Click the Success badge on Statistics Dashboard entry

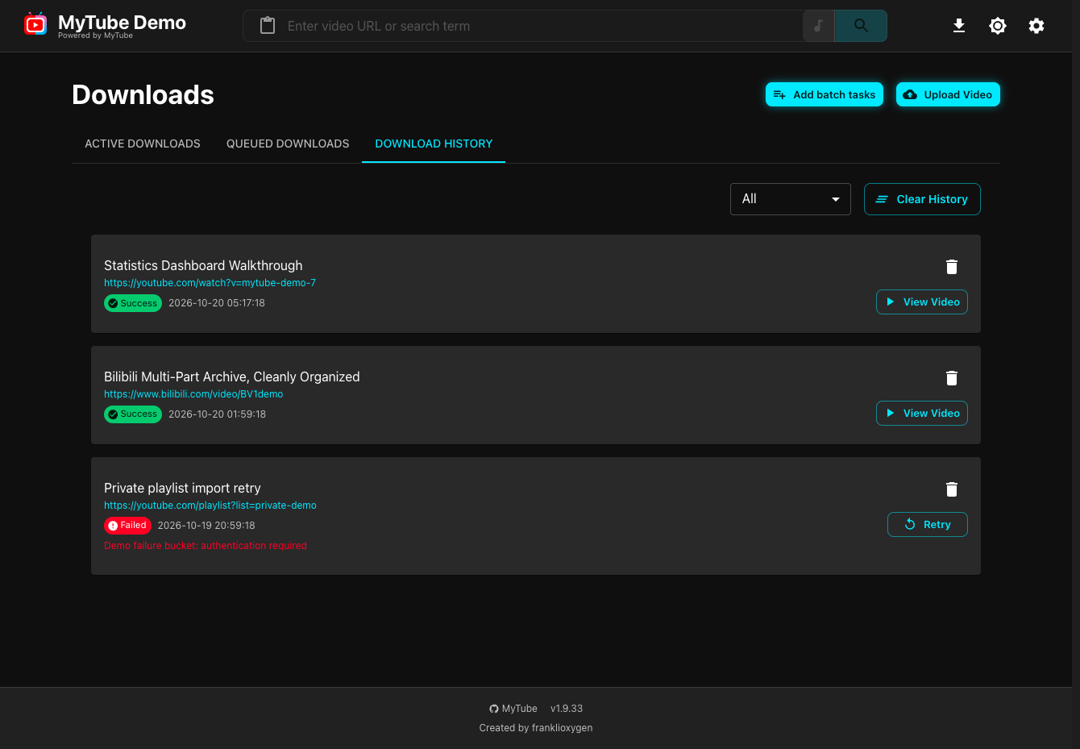coord(133,303)
